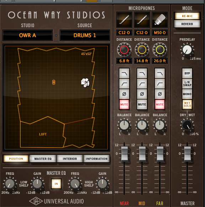Viewport: 205px width, 207px height.
Task: Toggle MID channel low-cut filter icon
Action: [x=142, y=84]
